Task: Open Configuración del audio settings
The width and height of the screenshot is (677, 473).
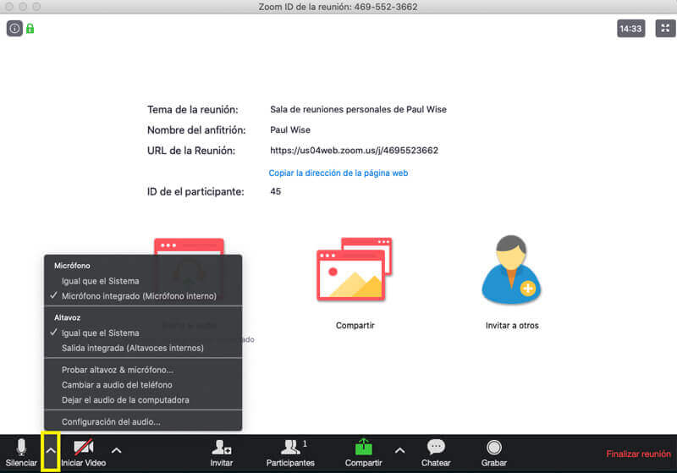Action: point(143,421)
